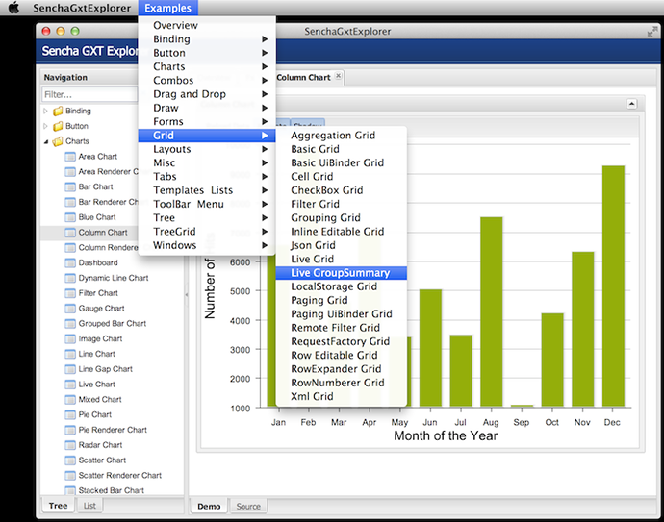This screenshot has width=664, height=522.
Task: Open the Apple menu
Action: click(14, 8)
